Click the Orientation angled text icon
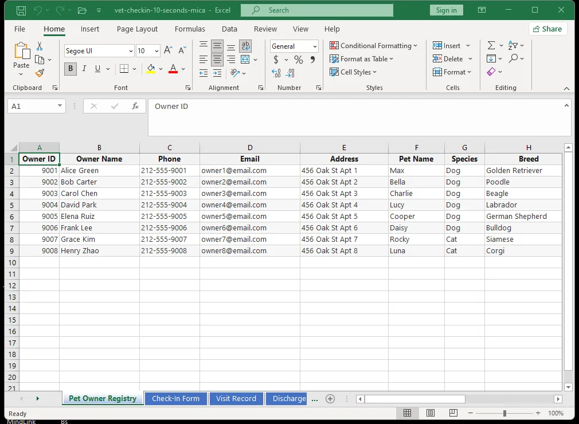The image size is (579, 424). (235, 73)
